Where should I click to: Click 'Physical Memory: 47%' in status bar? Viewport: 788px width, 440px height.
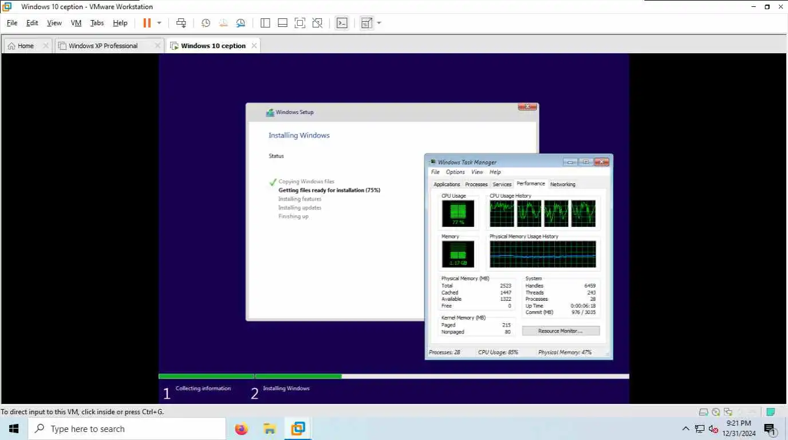(565, 352)
